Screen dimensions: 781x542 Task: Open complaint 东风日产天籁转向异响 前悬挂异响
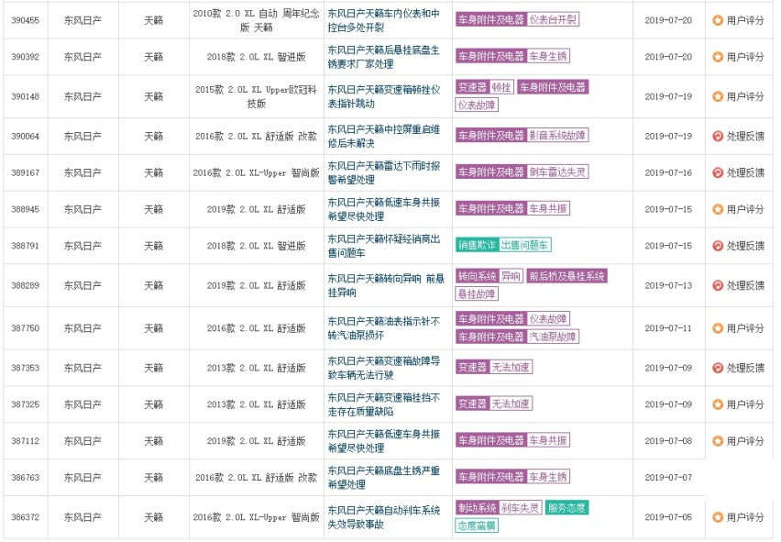[x=386, y=285]
